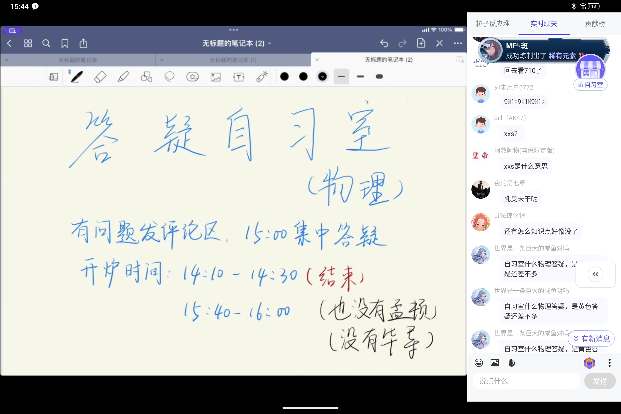Select the Shapes tool
The image size is (621, 414).
pos(146,77)
